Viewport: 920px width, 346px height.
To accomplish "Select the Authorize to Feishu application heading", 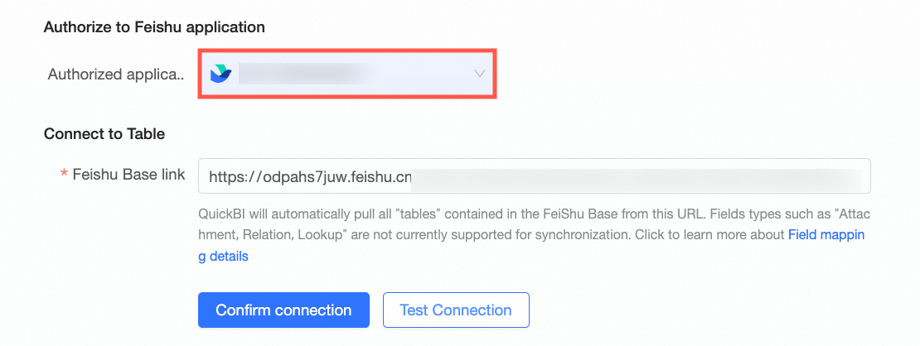I will (x=154, y=27).
